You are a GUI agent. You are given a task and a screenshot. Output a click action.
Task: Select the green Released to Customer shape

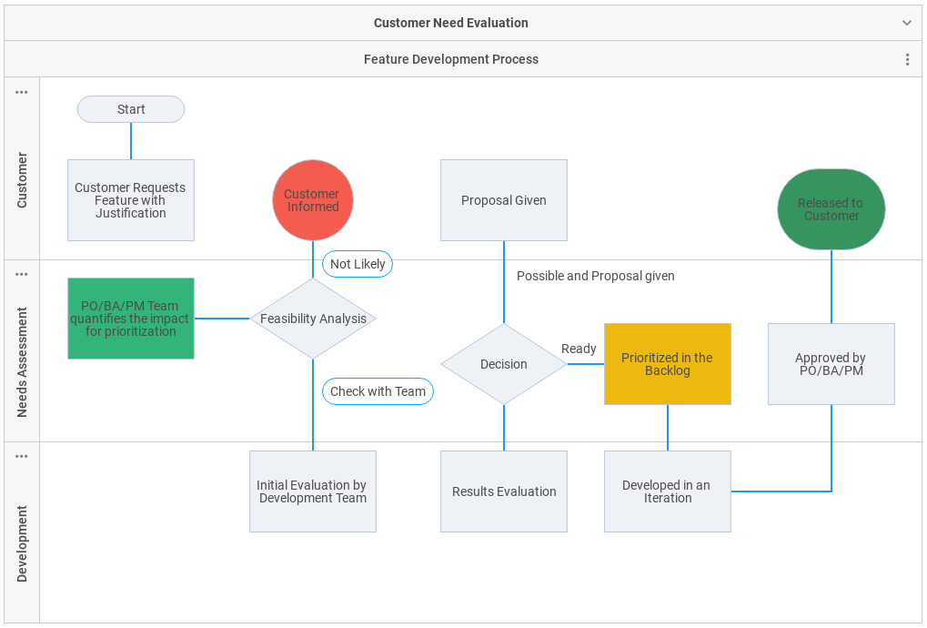click(831, 209)
